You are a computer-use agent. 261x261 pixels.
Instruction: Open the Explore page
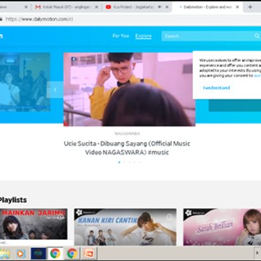(x=144, y=36)
